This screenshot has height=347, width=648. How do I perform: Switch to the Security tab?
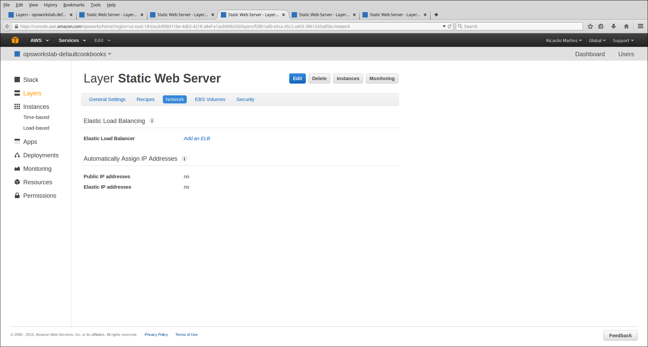(x=245, y=99)
